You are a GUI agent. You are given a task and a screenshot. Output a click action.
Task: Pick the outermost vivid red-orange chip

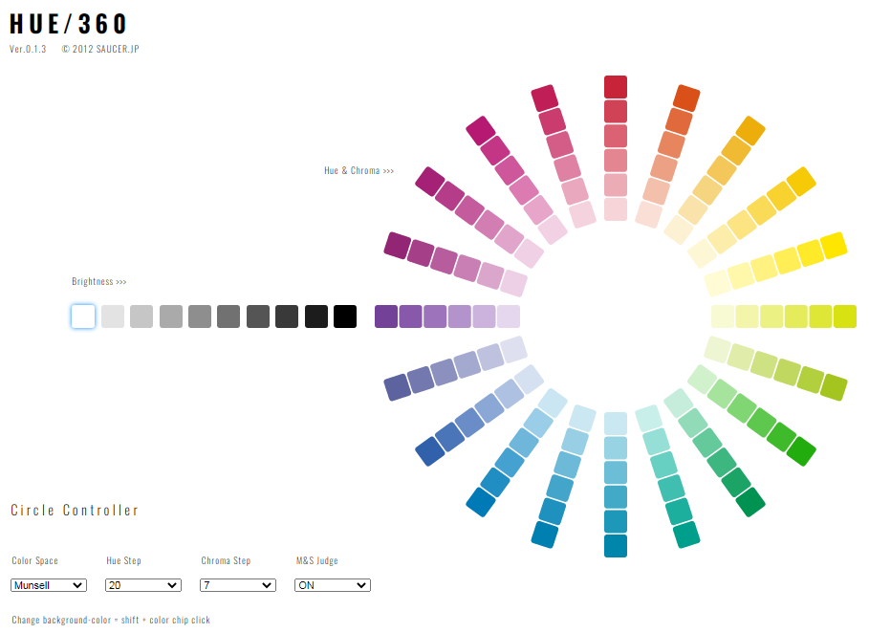click(686, 98)
